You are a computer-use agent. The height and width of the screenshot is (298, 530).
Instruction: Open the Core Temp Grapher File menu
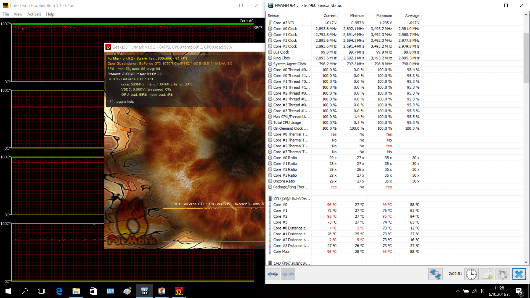click(x=6, y=14)
